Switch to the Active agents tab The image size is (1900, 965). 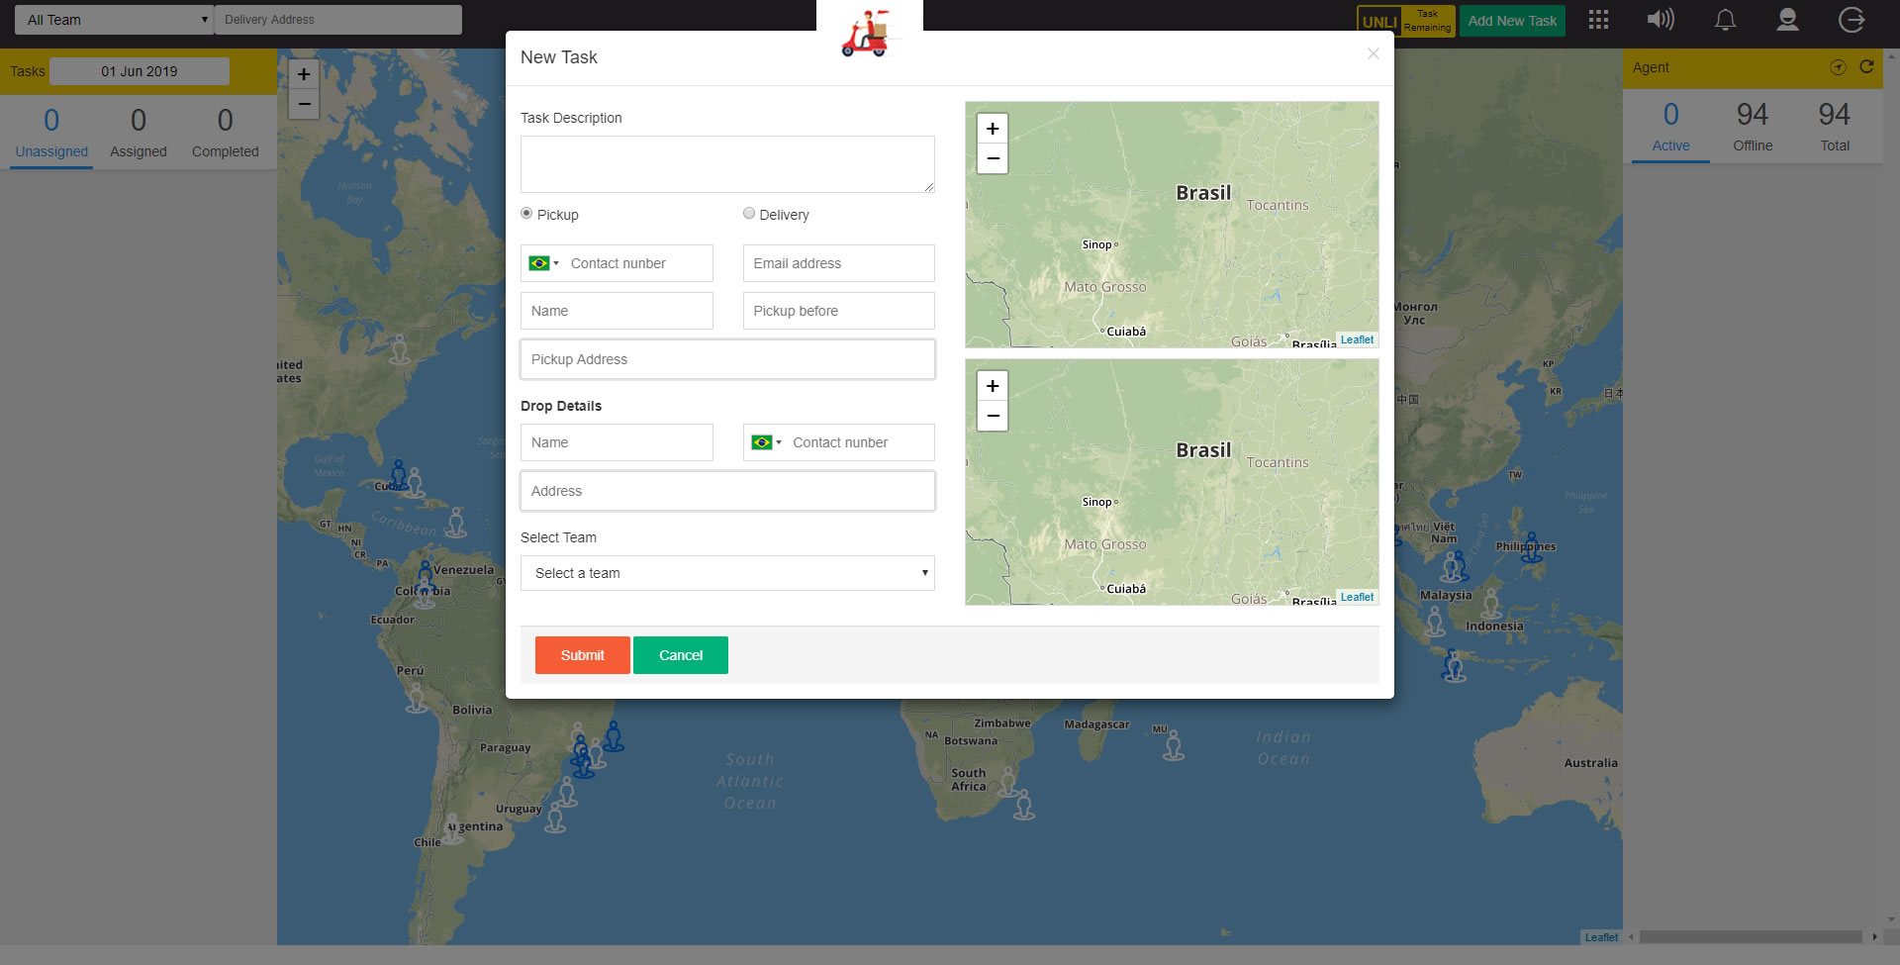[x=1670, y=128]
